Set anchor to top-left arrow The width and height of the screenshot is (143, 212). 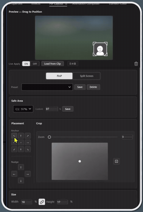click(14, 136)
